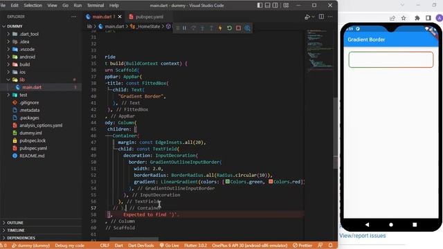The height and width of the screenshot is (249, 443).
Task: Click the Step Out debug icon
Action: [211, 28]
